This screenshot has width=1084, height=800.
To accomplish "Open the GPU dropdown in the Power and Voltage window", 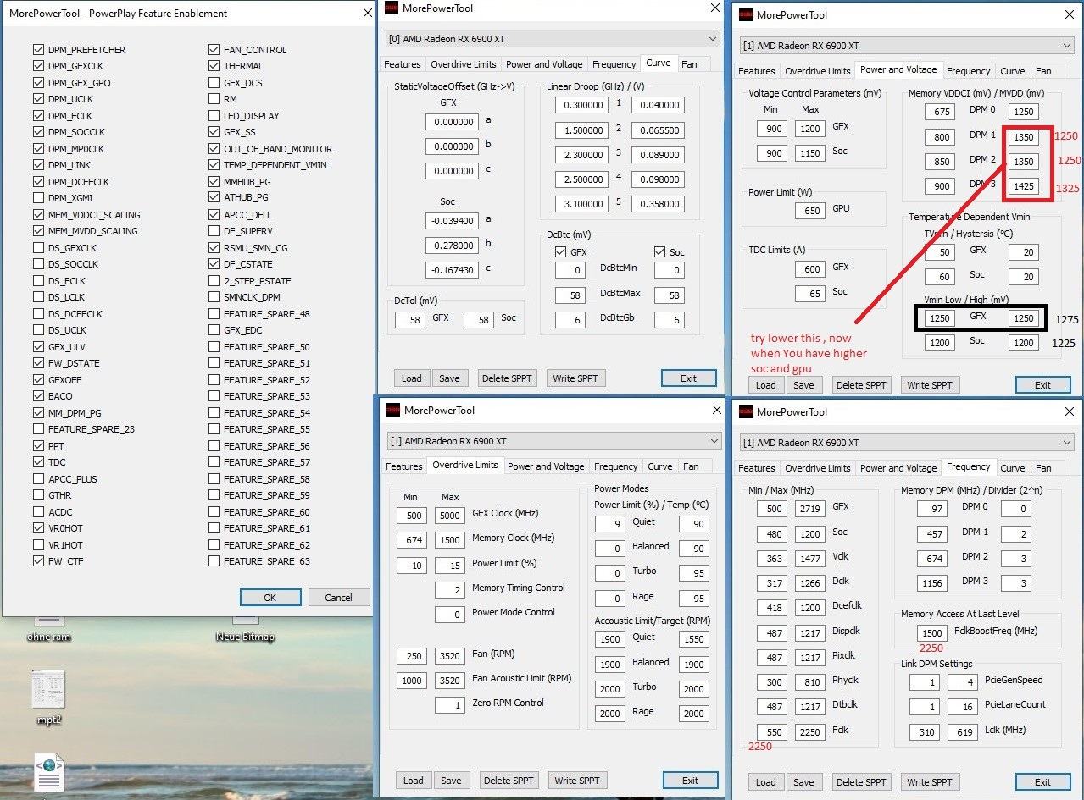I will pos(906,45).
